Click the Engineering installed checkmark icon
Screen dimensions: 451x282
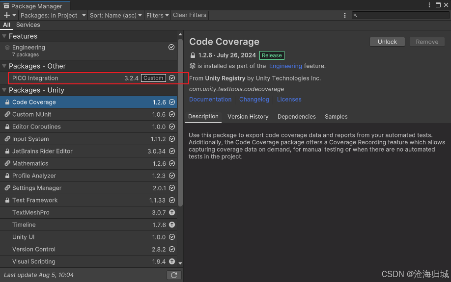click(x=171, y=47)
